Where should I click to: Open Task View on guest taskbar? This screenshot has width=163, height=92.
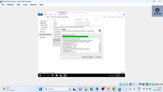tap(48, 75)
